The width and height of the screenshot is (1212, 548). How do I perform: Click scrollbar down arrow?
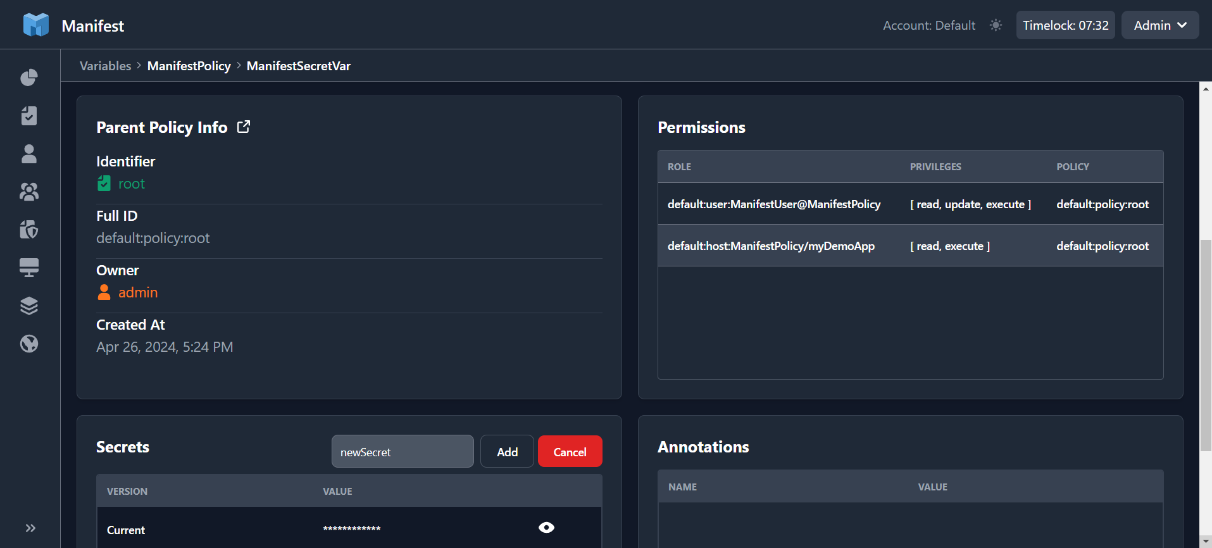tap(1206, 542)
